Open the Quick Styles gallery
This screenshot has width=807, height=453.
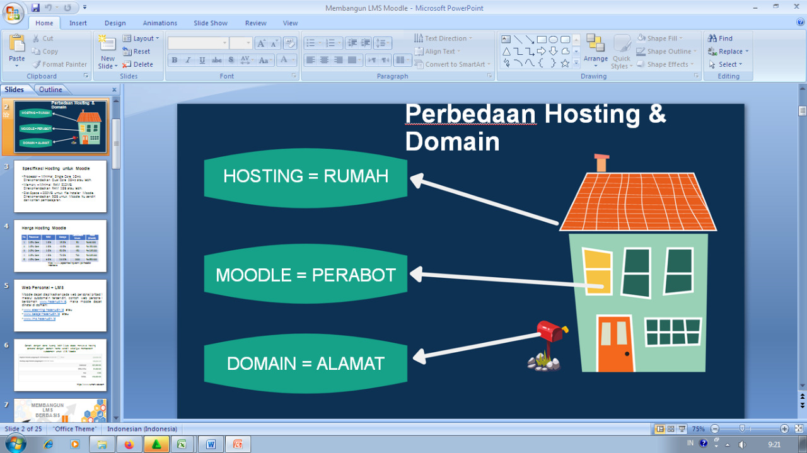[622, 51]
